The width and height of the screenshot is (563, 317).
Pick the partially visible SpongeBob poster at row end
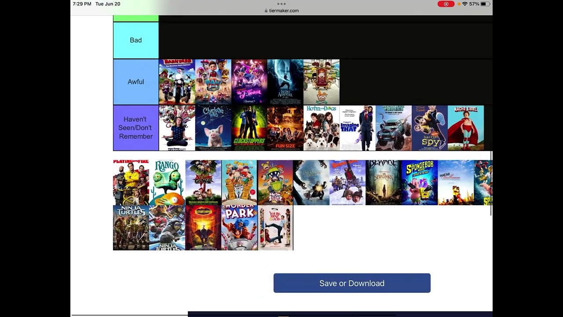(x=483, y=183)
